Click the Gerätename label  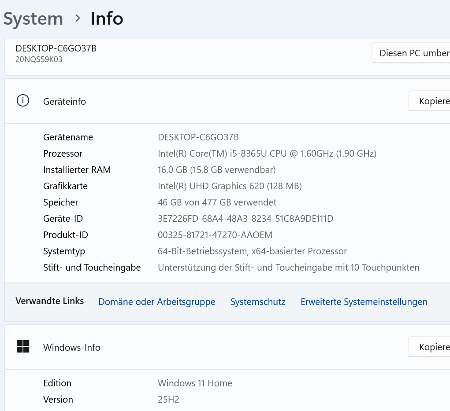coord(68,137)
